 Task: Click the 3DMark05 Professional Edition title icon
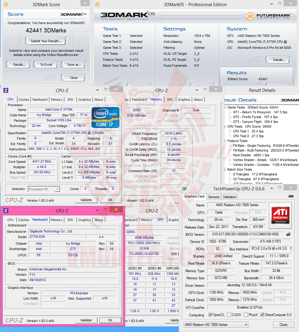(x=97, y=4)
